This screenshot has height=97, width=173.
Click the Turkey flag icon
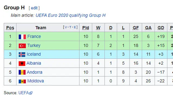(x=22, y=46)
